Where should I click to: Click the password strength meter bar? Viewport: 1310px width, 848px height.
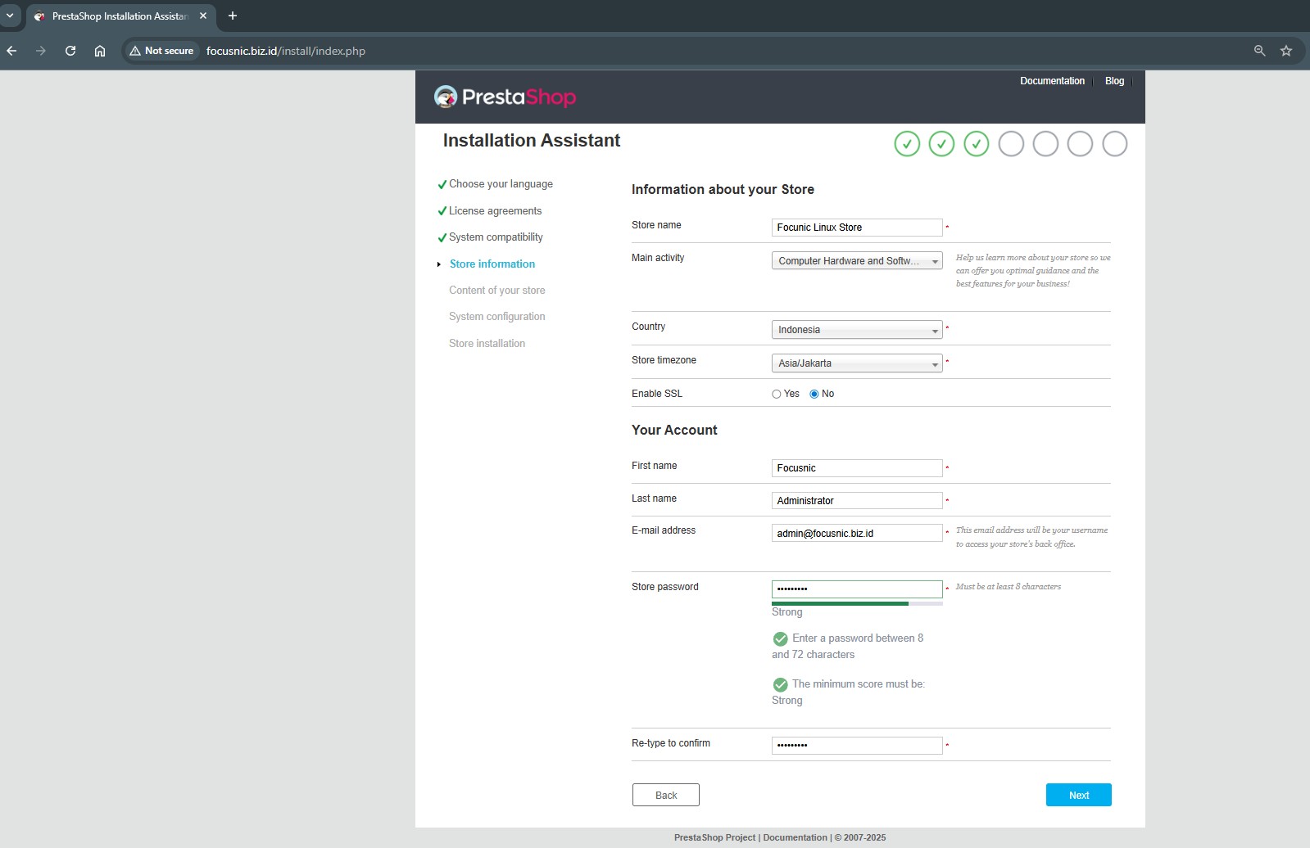click(x=856, y=604)
